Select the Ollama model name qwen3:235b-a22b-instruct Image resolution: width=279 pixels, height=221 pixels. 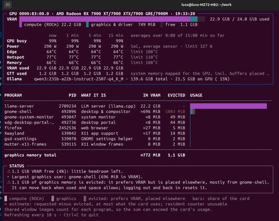(78, 79)
